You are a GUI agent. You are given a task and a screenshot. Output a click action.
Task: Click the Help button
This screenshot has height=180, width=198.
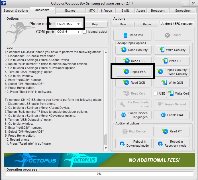tap(95, 24)
